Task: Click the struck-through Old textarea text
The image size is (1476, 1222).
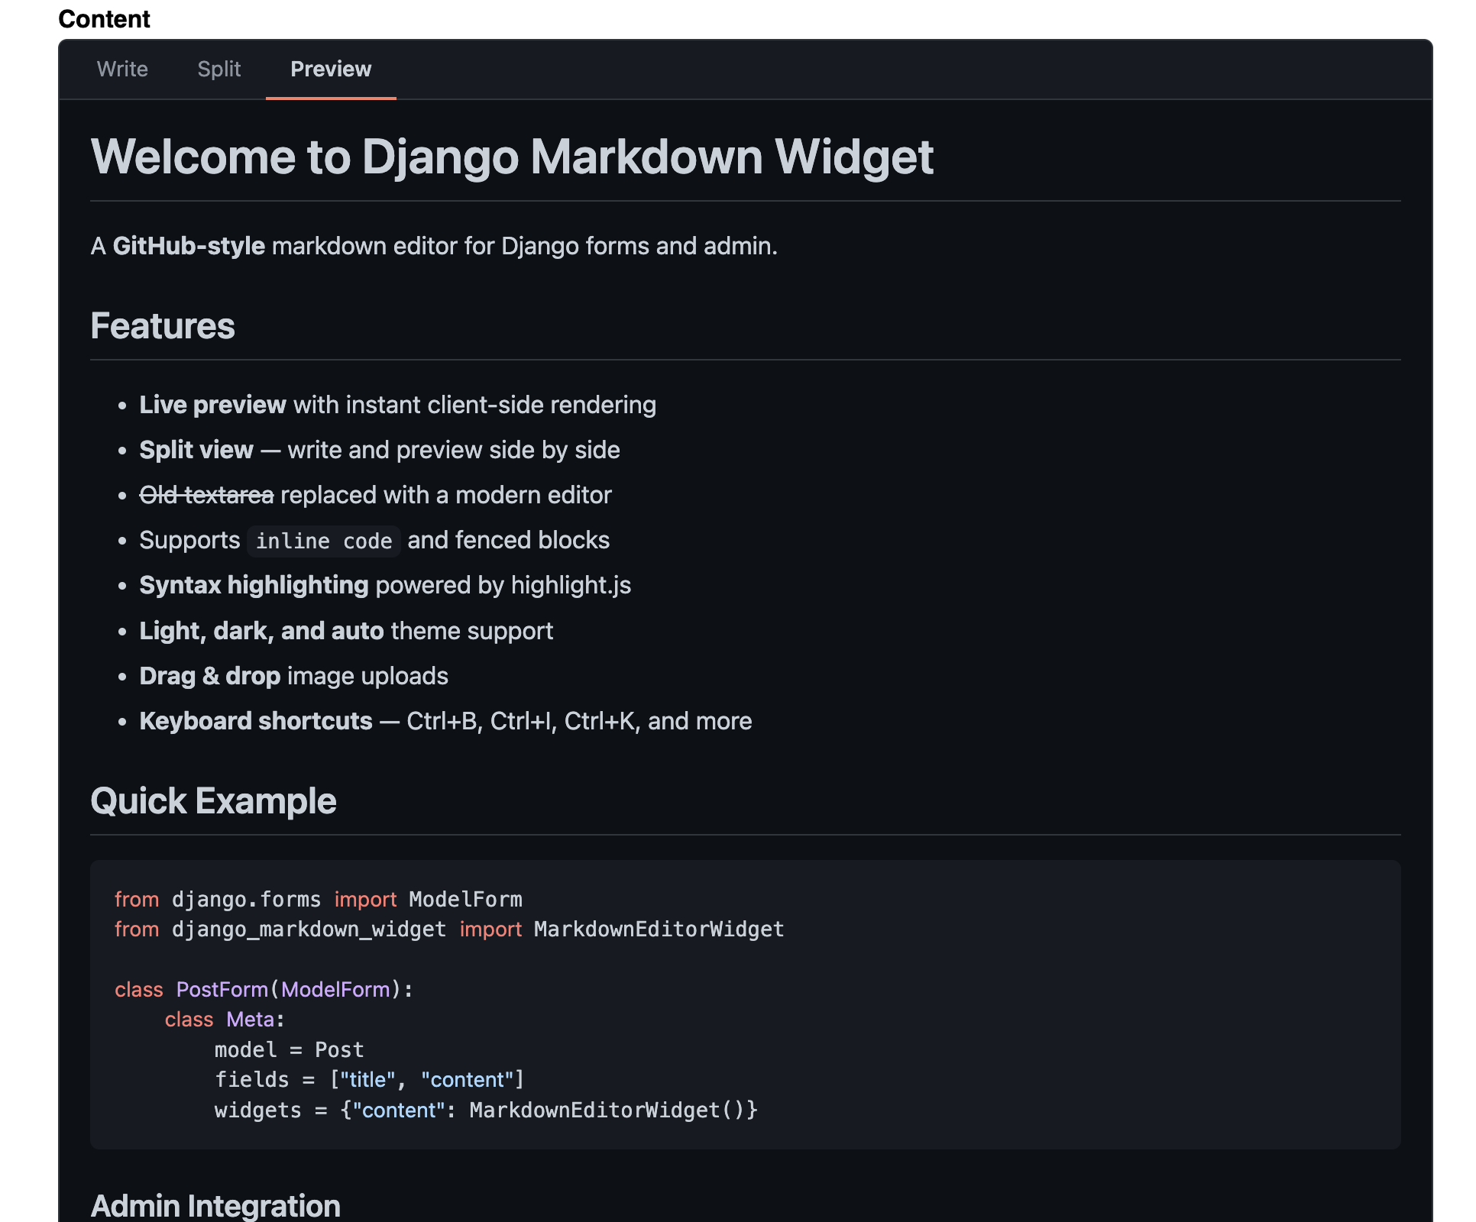Action: click(206, 495)
